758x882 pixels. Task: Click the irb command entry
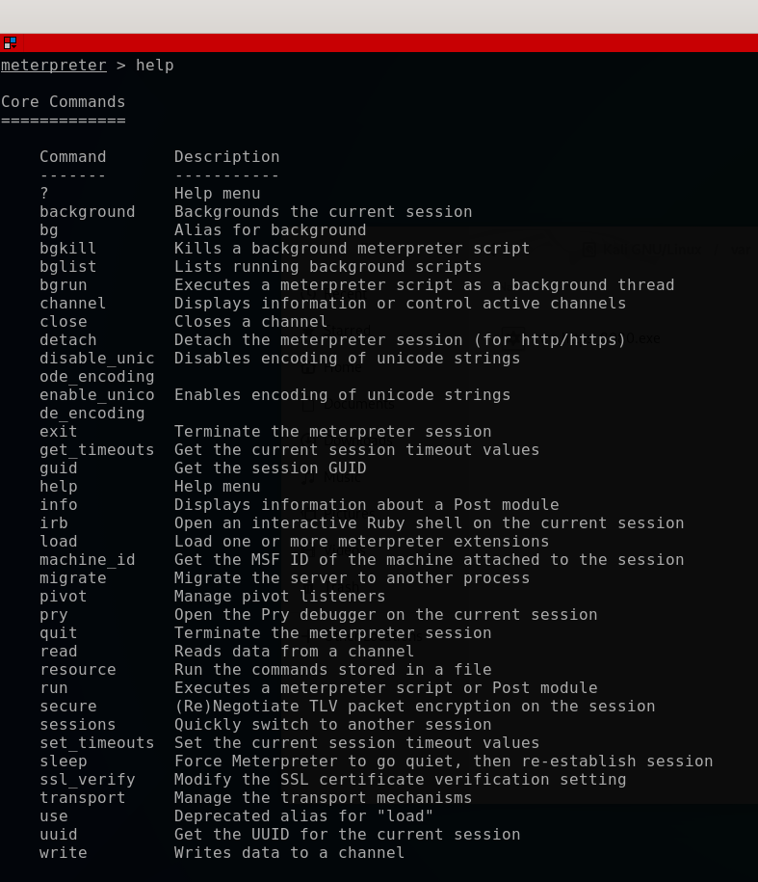pyautogui.click(x=53, y=523)
